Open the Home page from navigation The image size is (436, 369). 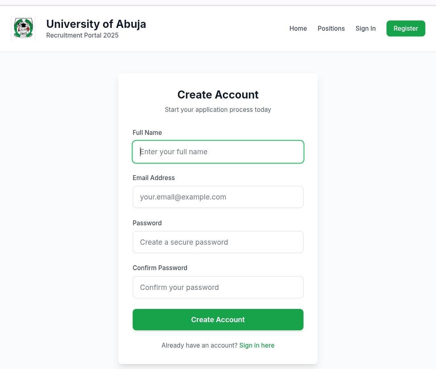coord(298,28)
